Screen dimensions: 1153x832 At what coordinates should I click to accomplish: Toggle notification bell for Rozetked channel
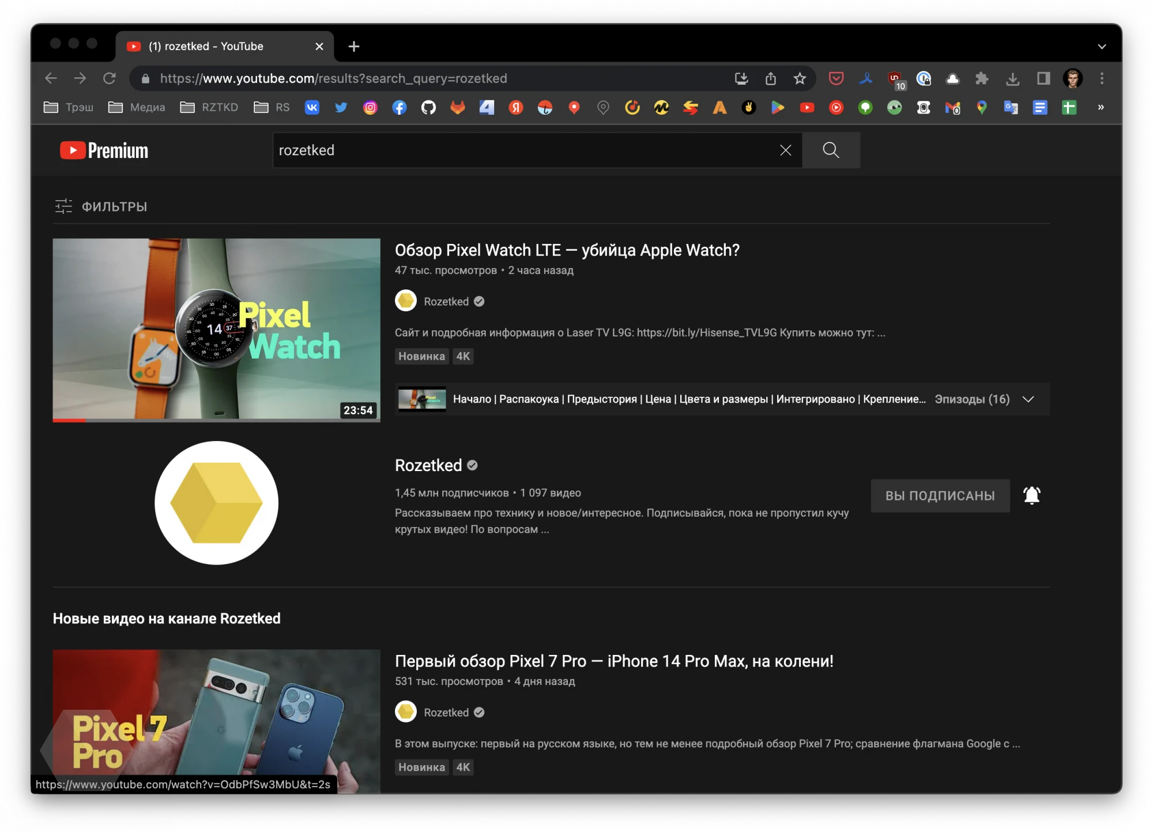coord(1031,495)
